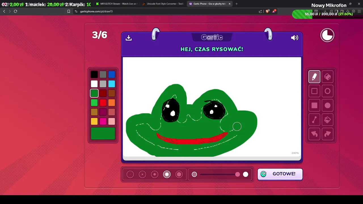Choose the black color swatch
The height and width of the screenshot is (204, 363).
tap(94, 75)
